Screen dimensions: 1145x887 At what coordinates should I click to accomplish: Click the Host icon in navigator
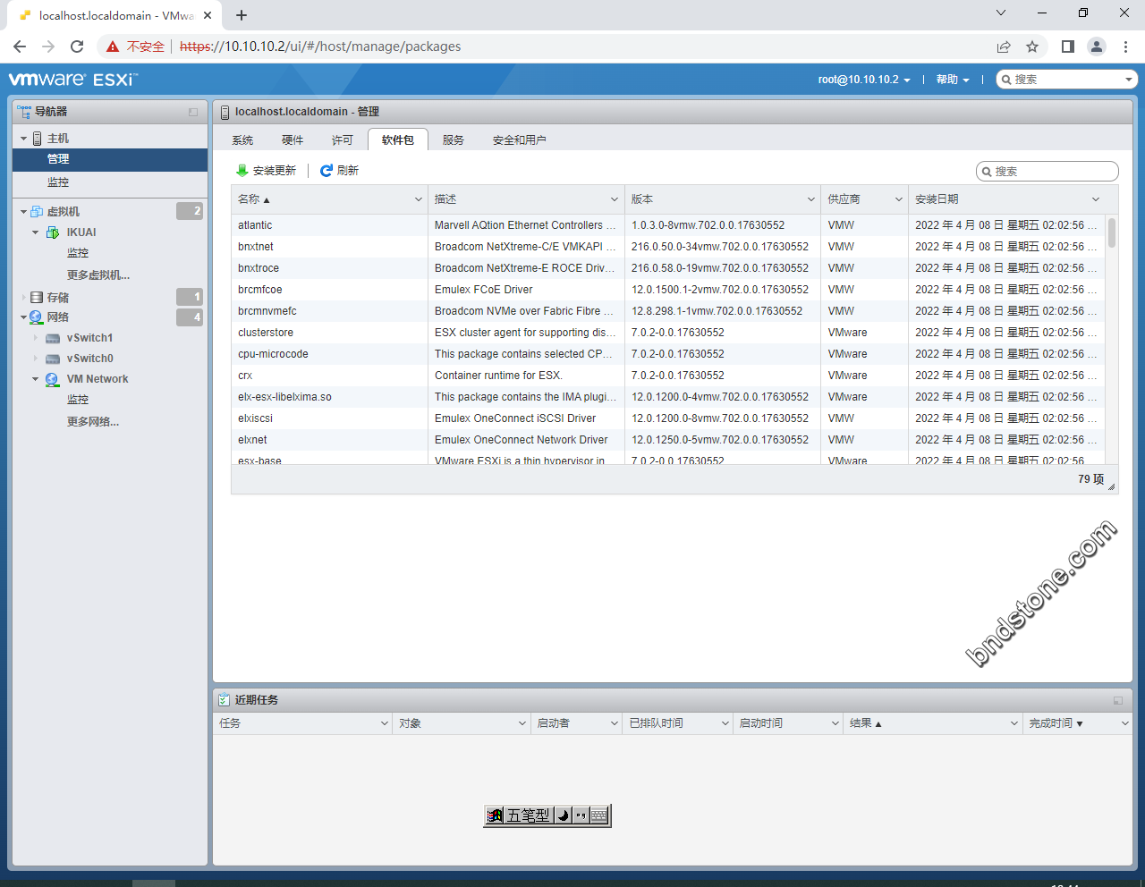tap(38, 139)
